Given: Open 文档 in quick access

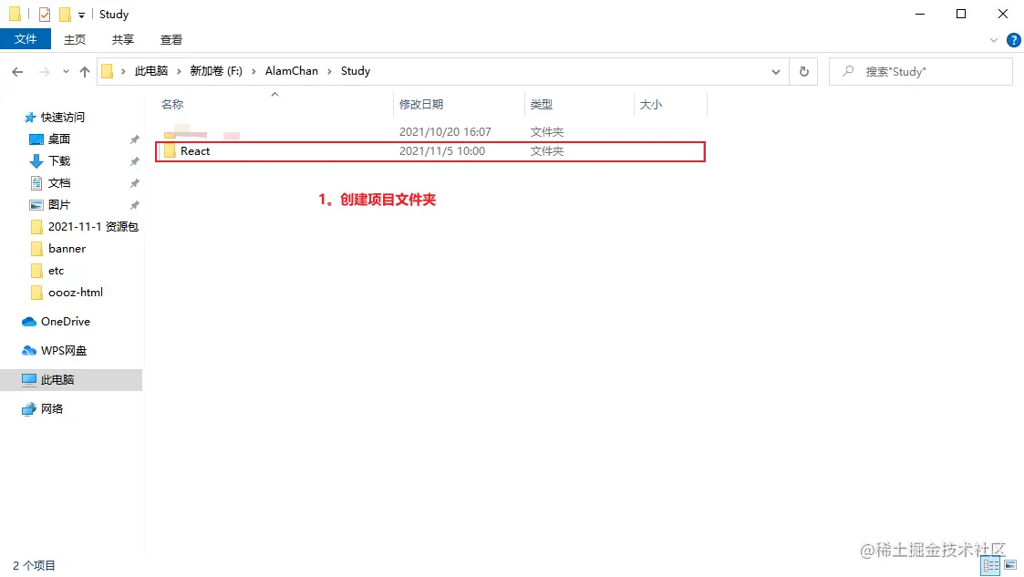Looking at the screenshot, I should pos(58,183).
